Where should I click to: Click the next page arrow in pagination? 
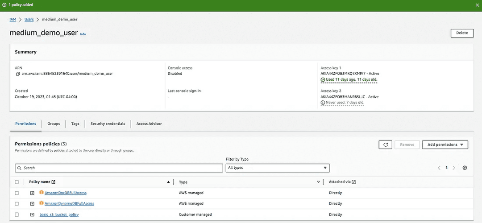pyautogui.click(x=454, y=168)
